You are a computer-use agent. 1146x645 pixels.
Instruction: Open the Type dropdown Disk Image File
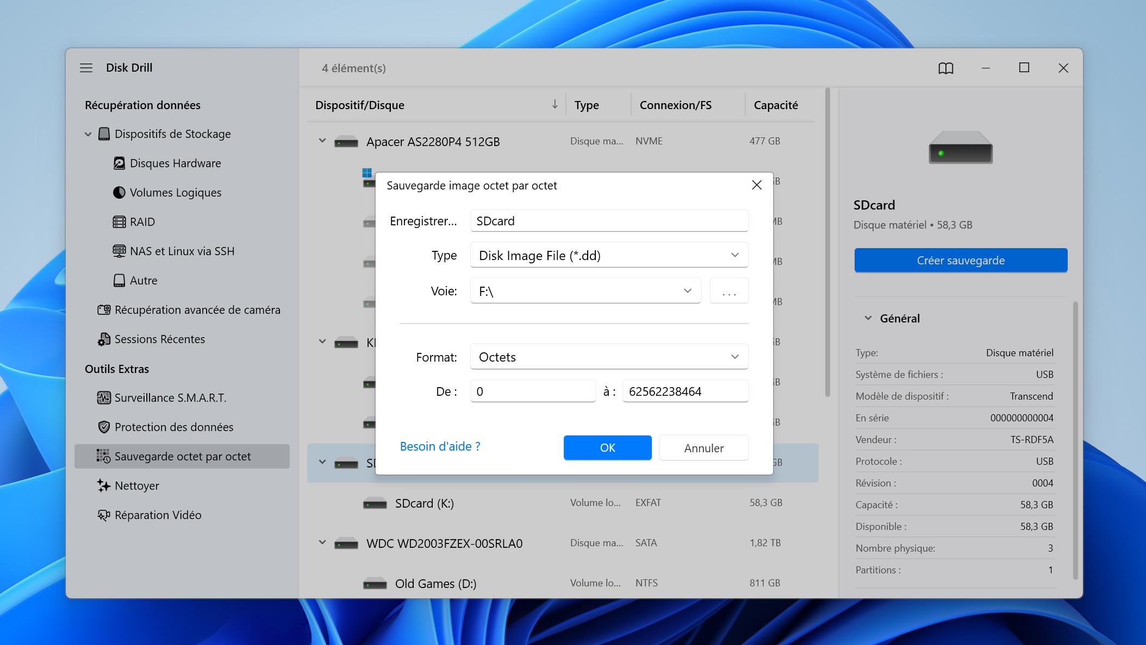(x=609, y=255)
